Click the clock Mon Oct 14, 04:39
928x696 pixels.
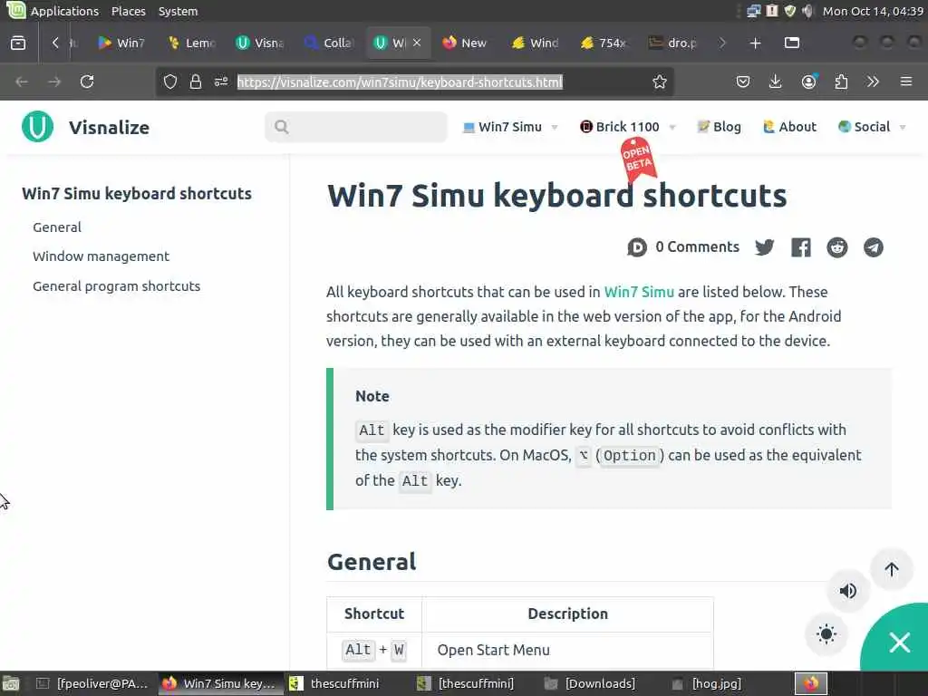(873, 11)
